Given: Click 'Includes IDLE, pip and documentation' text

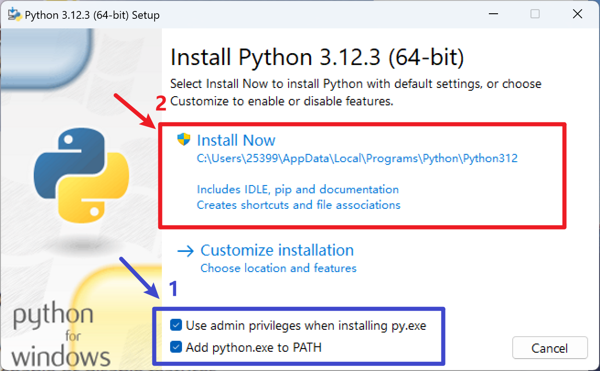Looking at the screenshot, I should [298, 189].
